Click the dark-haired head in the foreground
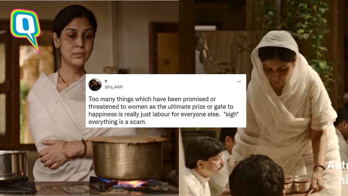 (256, 176)
